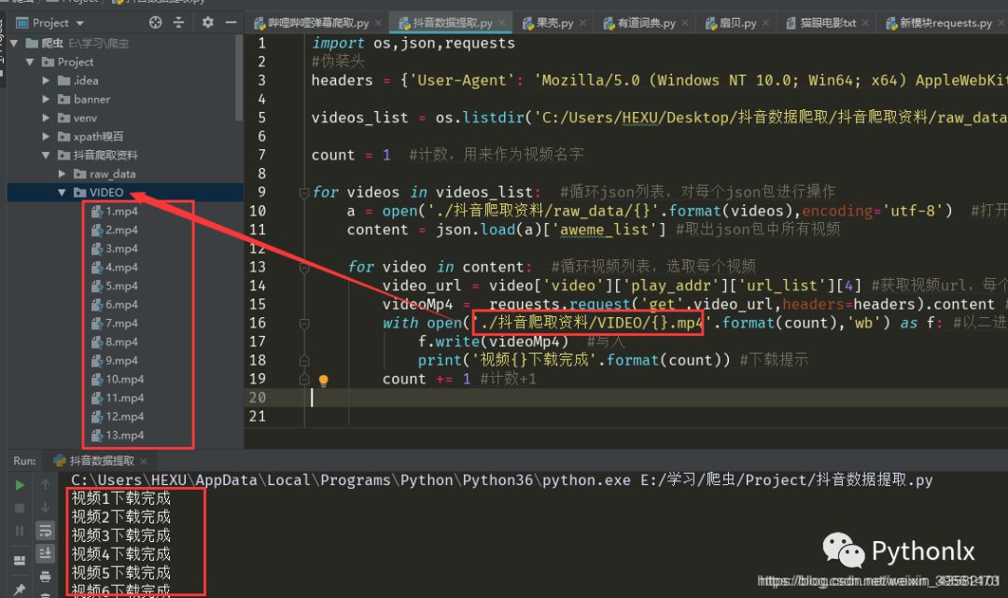Click the collapse all icon in Project panel
Image resolution: width=1008 pixels, height=598 pixels.
(178, 22)
